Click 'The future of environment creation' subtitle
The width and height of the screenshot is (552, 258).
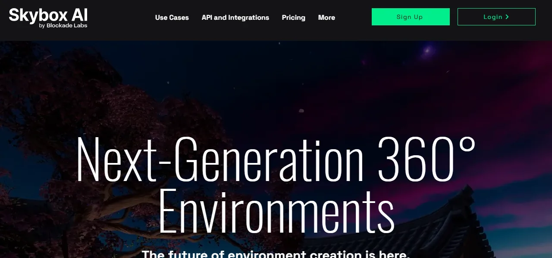(253, 253)
